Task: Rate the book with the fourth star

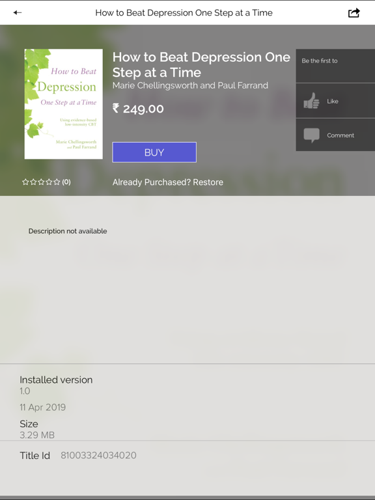Action: point(49,182)
